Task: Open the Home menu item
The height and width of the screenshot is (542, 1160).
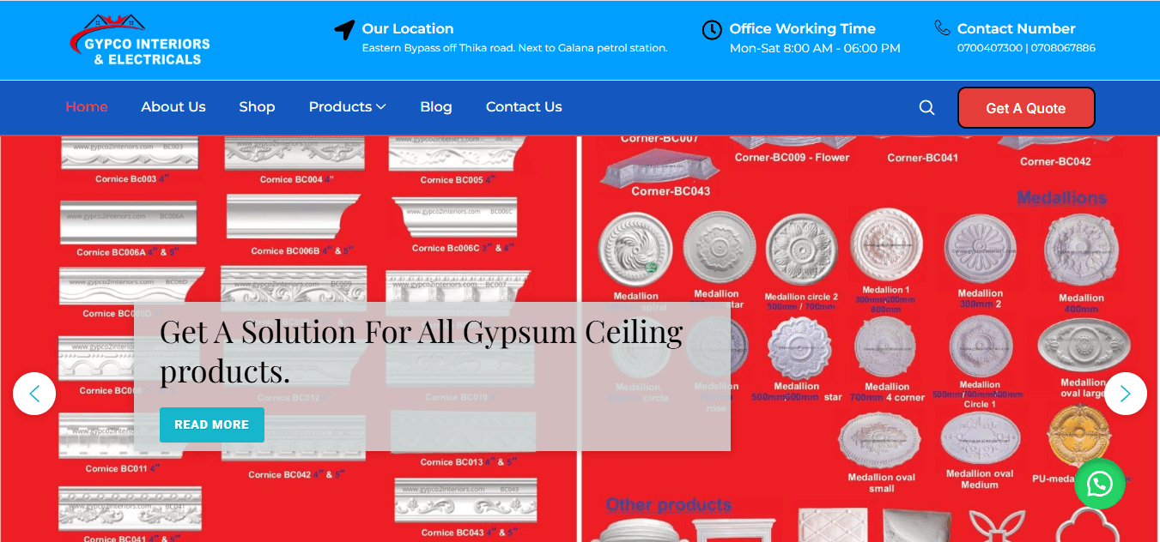Action: pyautogui.click(x=87, y=107)
